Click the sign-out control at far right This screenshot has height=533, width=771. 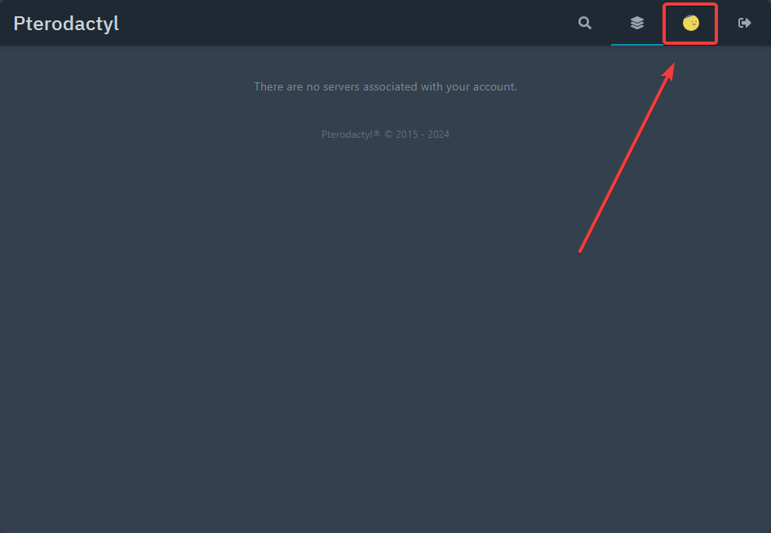[x=744, y=23]
